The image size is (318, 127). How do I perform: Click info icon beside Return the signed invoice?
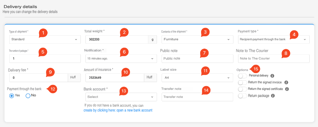[x=286, y=82]
